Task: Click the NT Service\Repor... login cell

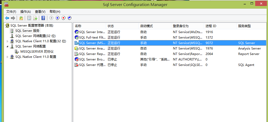Action: pos(188,54)
